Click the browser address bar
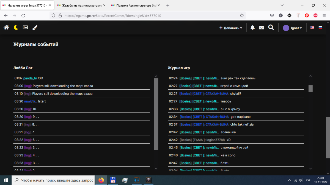 tap(148, 16)
